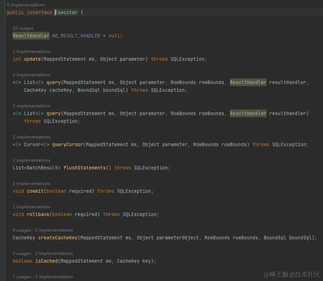
Task: Open '2 implementations' hint above rollback method
Action: [x=31, y=207]
